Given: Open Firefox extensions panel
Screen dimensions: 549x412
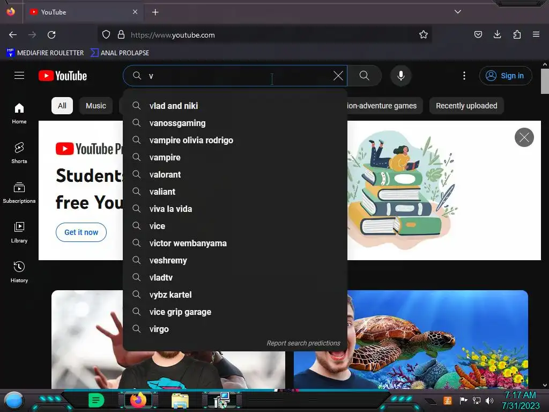Looking at the screenshot, I should click(517, 34).
